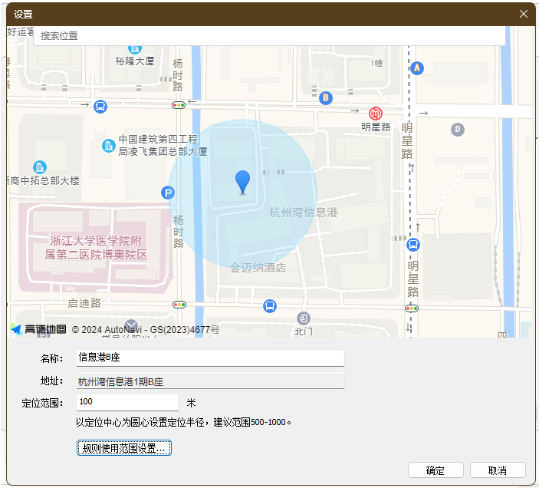539x488 pixels.
Task: Click the 中国建筑第四工程局 building icon
Action: [x=109, y=145]
